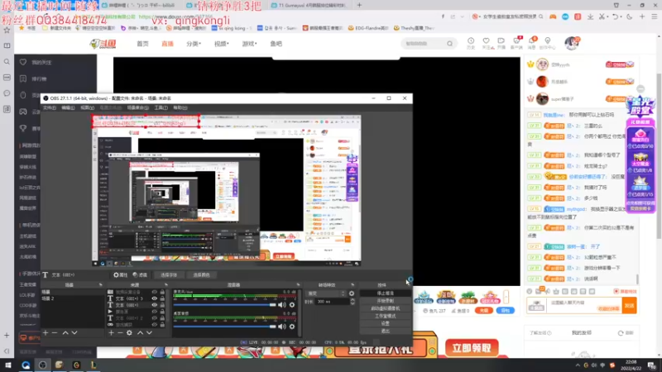The image size is (662, 372).
Task: Expand Douyu 分类 navigation dropdown
Action: [194, 44]
